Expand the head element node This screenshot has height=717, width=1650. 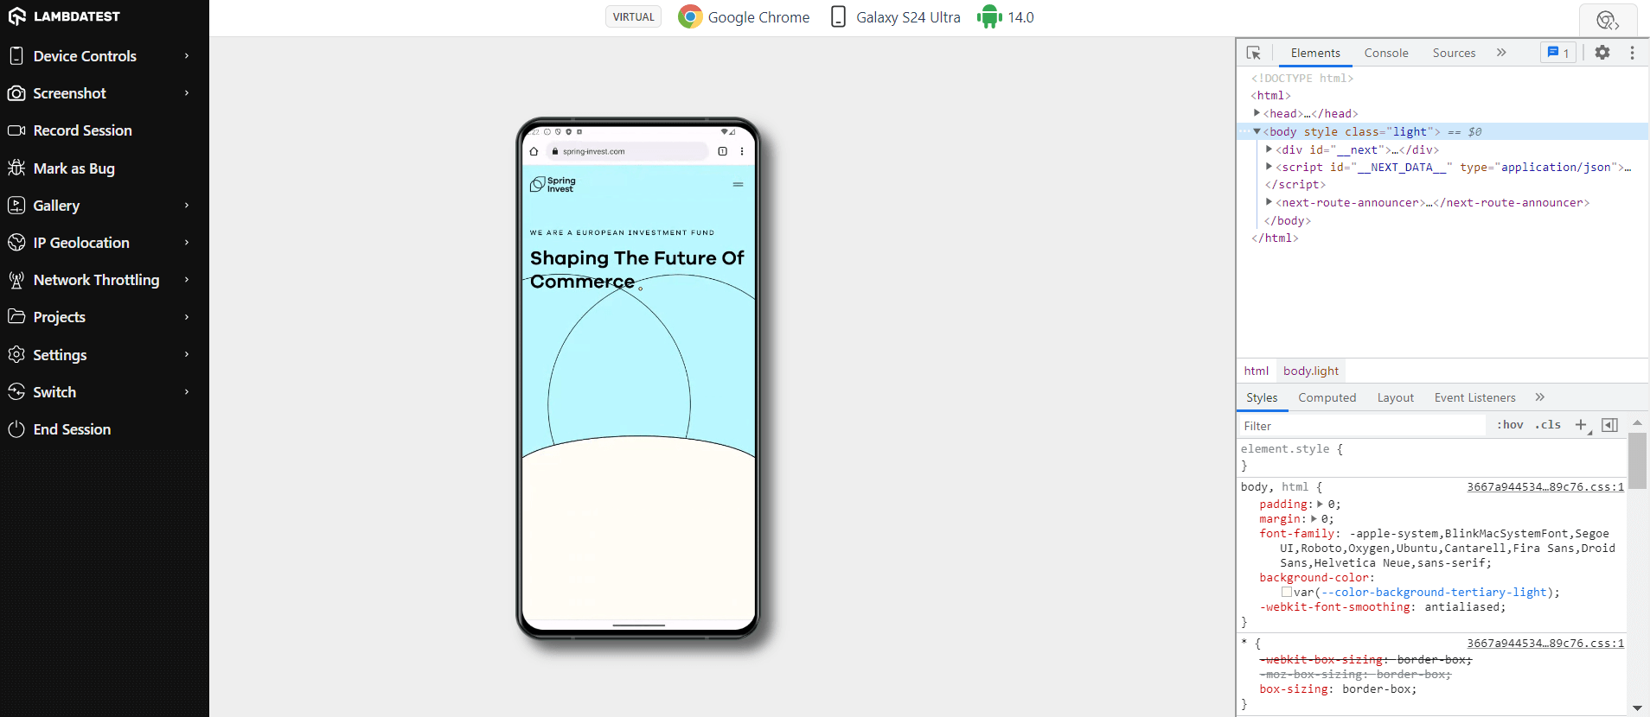[x=1257, y=113]
